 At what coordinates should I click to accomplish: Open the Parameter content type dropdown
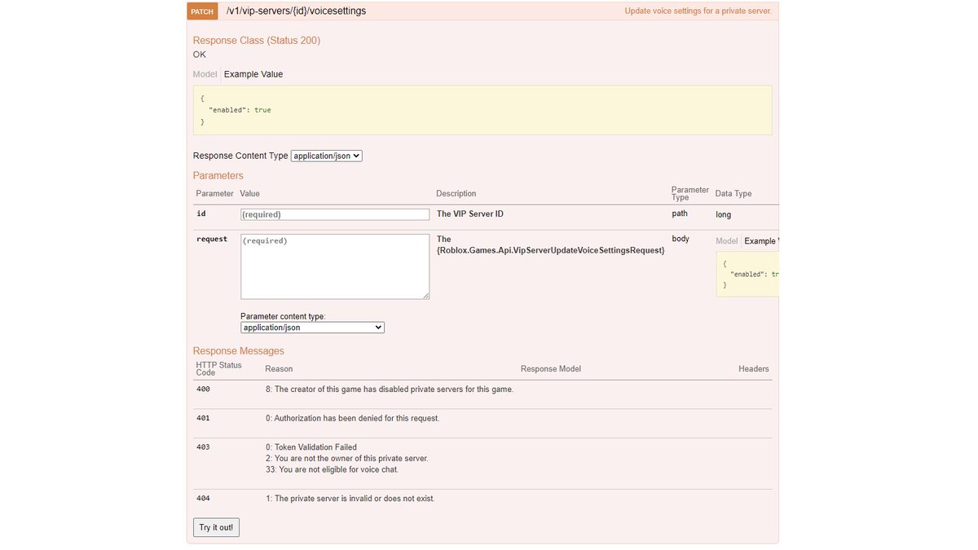point(312,328)
